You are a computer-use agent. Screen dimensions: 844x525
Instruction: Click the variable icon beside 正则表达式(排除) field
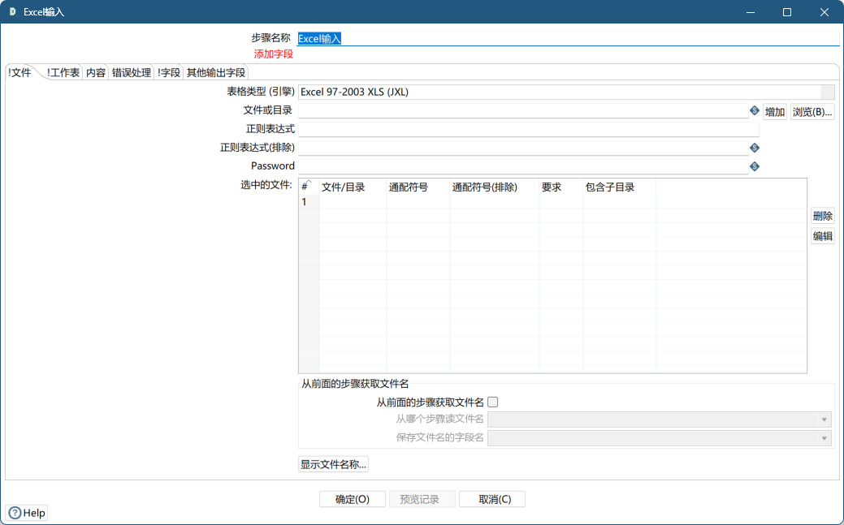pyautogui.click(x=754, y=147)
